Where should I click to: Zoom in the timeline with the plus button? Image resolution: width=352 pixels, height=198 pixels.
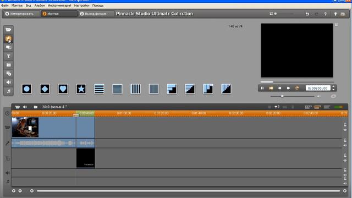coord(14,191)
